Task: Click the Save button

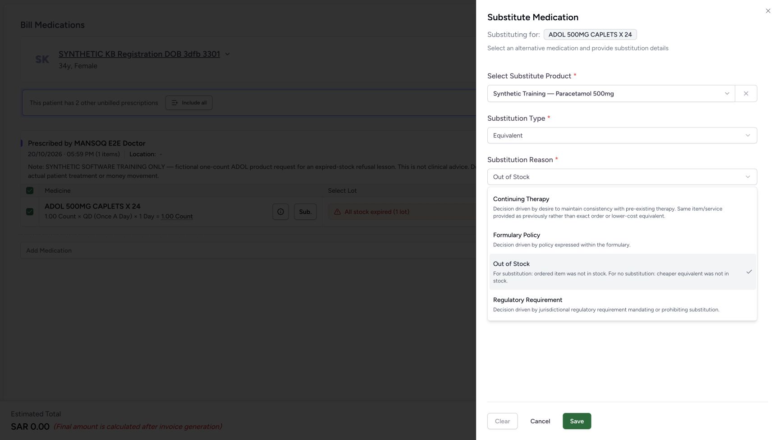Action: 577,421
